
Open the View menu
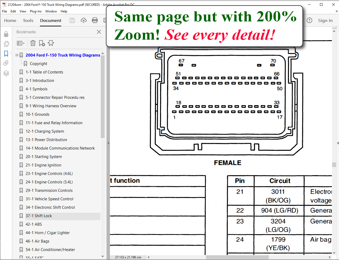pos(23,11)
